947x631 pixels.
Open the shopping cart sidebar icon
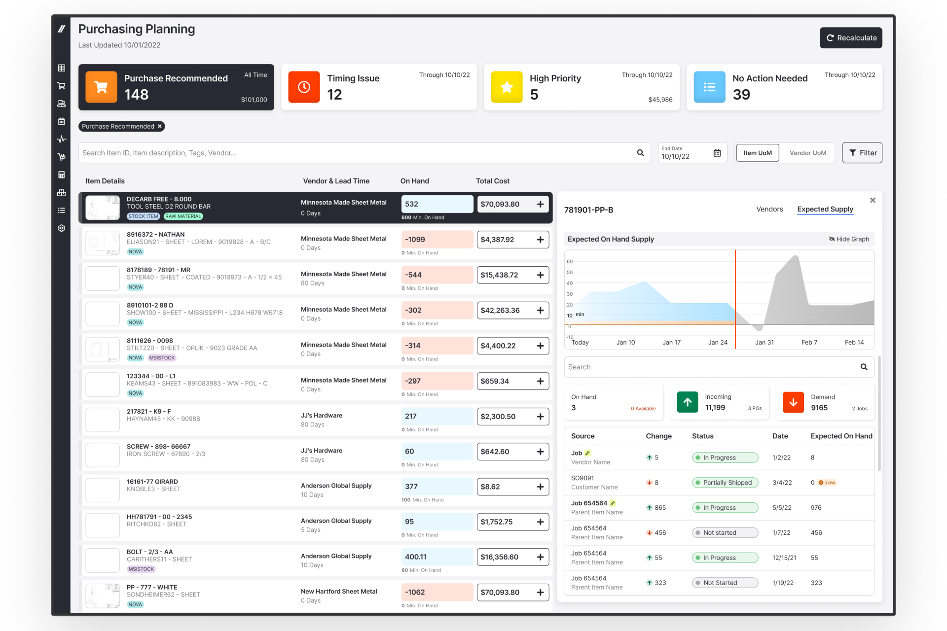click(61, 86)
